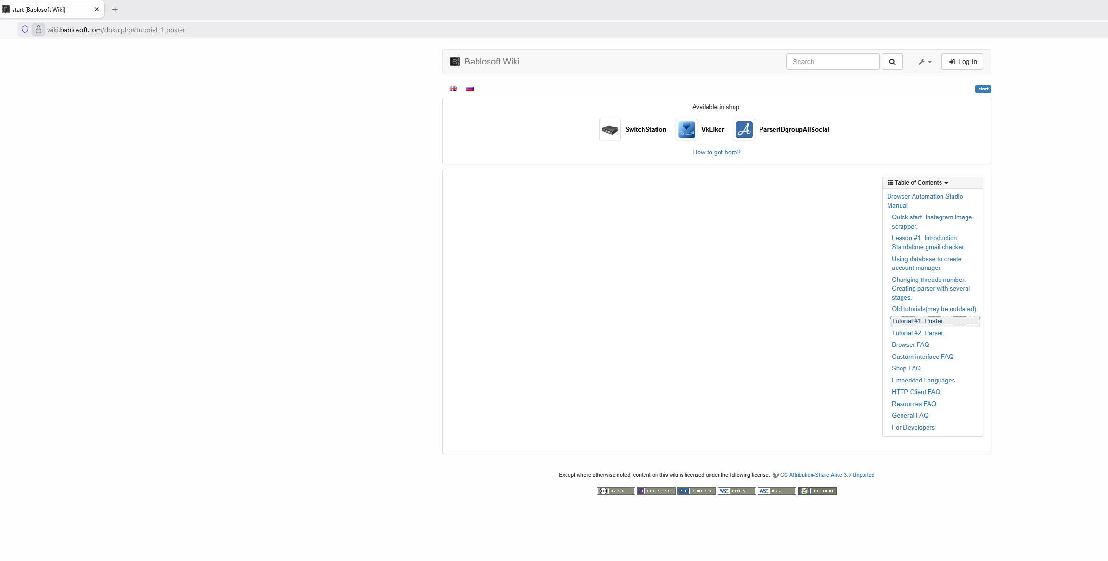Open the ParserIDgroupAllSocial icon
This screenshot has height=561, width=1108.
click(x=744, y=130)
